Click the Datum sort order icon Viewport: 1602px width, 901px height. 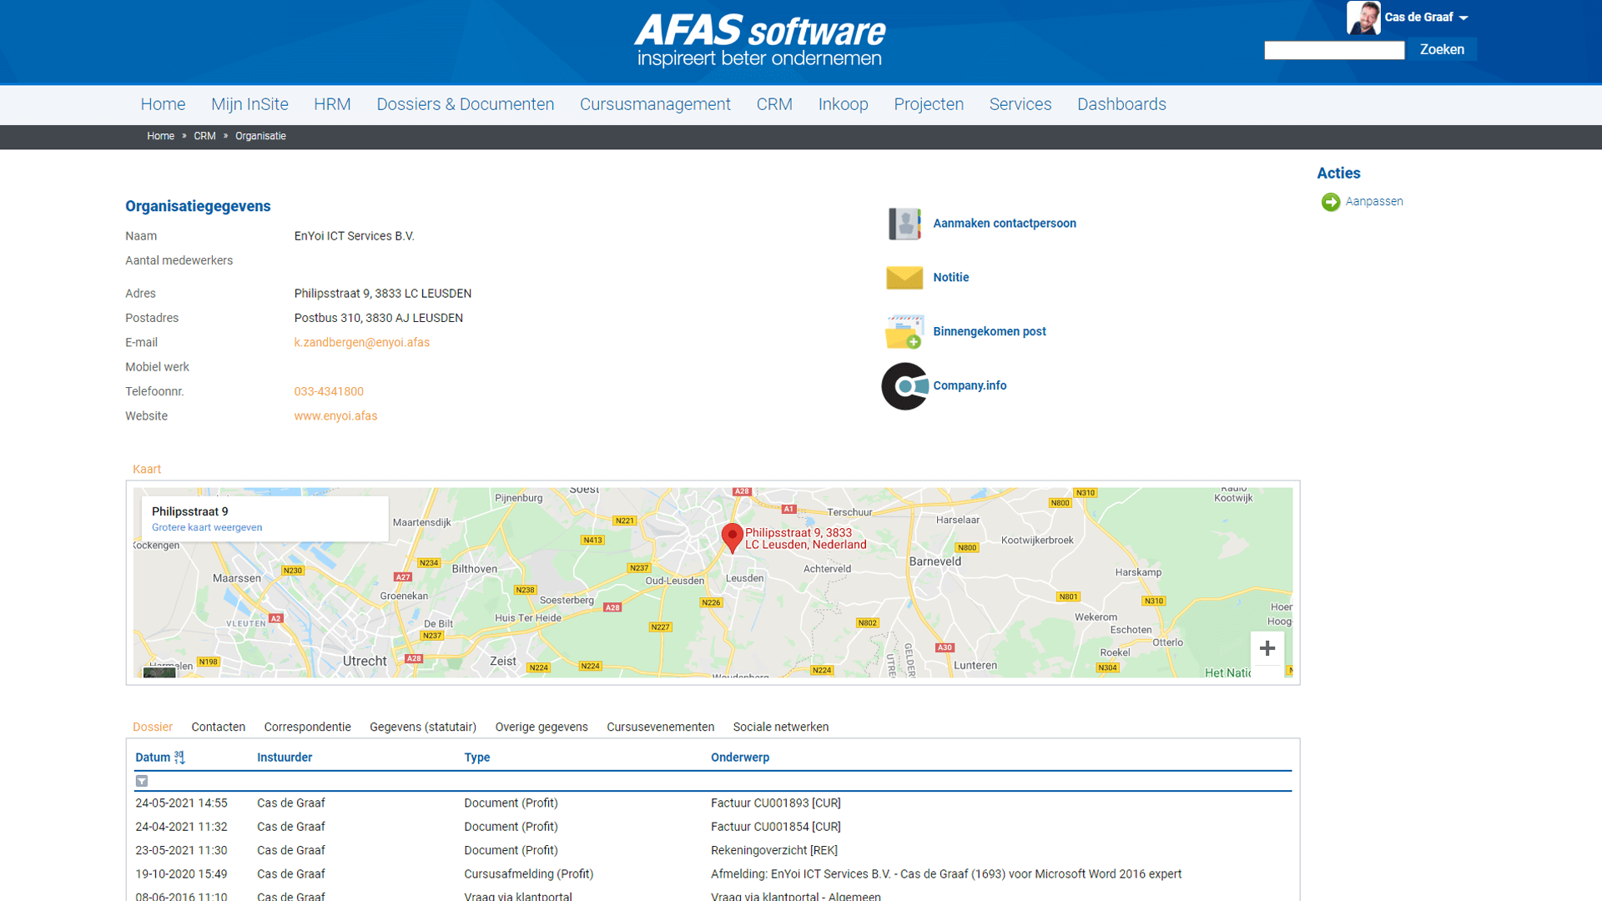pyautogui.click(x=179, y=758)
